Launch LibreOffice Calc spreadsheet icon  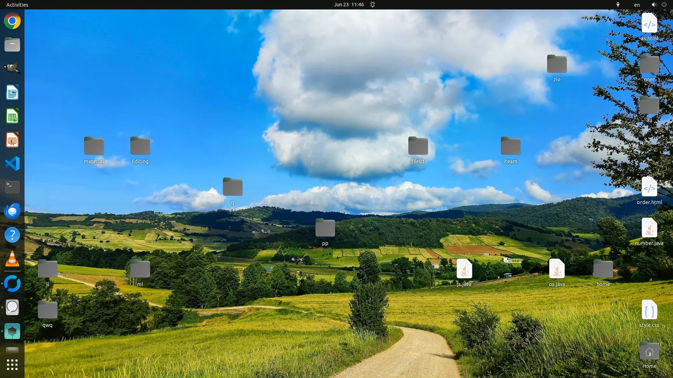12,116
